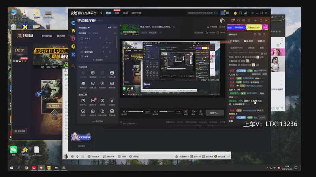Image resolution: width=316 pixels, height=177 pixels.
Task: Adjust the 扬声器 volume slider
Action: 166,112
